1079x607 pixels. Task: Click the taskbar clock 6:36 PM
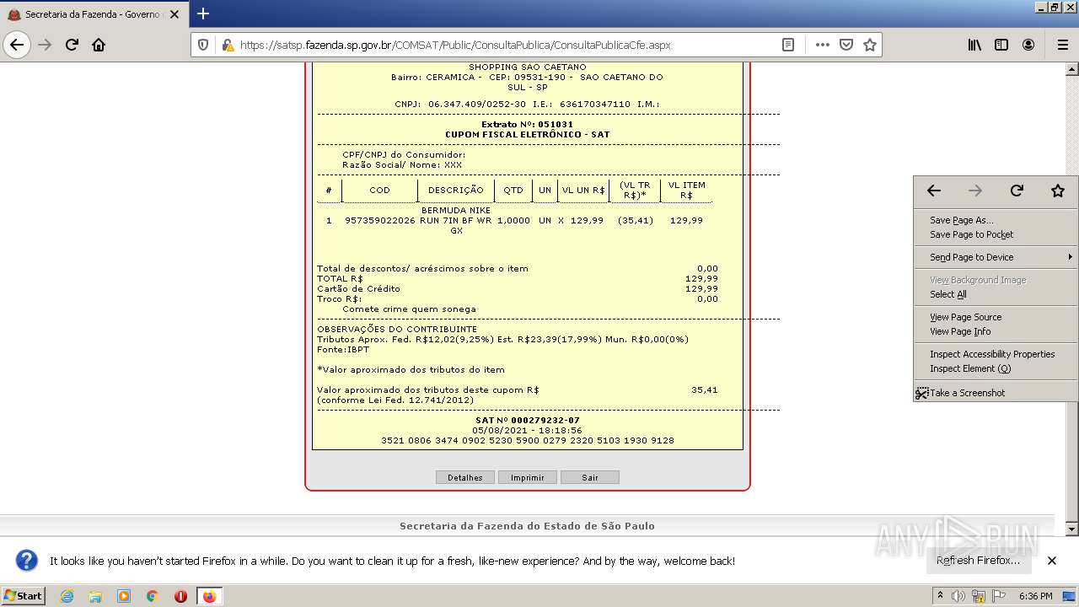tap(1035, 596)
